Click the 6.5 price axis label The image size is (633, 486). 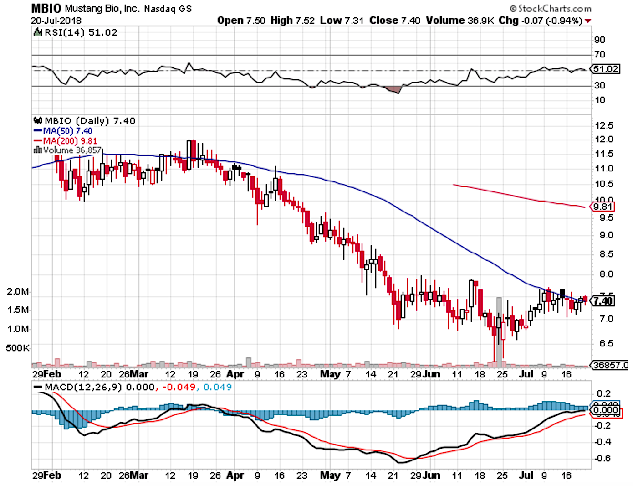pos(606,343)
